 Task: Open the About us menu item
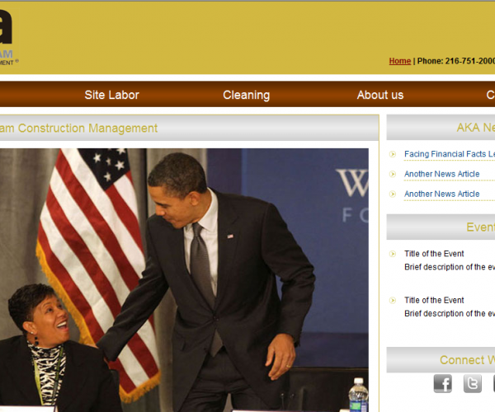(380, 95)
